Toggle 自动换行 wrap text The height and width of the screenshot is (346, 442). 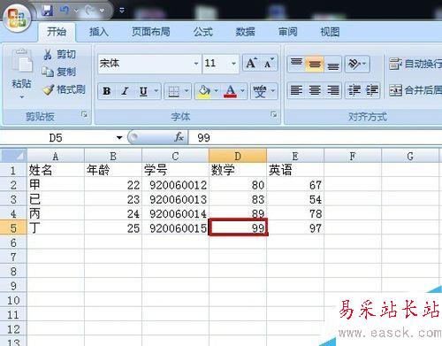point(415,64)
